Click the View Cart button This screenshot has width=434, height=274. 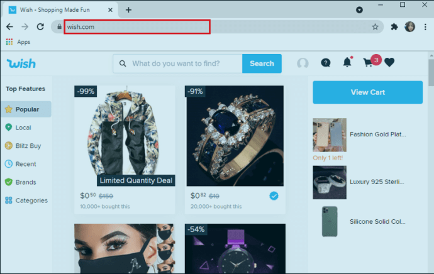pyautogui.click(x=367, y=92)
